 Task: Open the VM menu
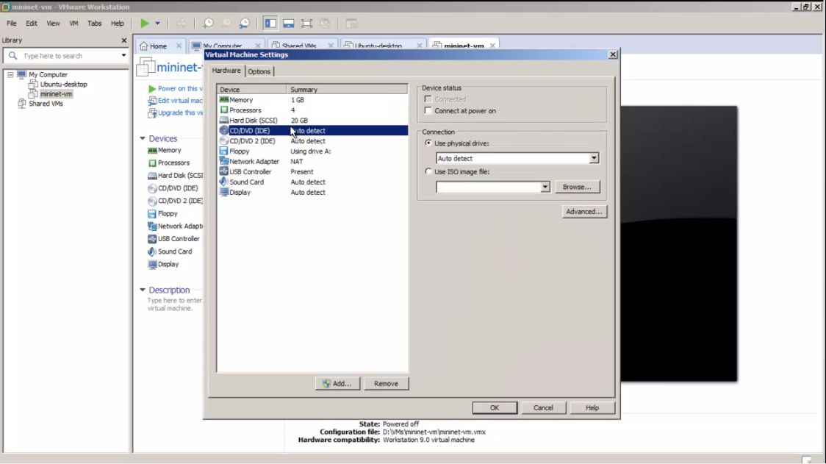click(73, 23)
